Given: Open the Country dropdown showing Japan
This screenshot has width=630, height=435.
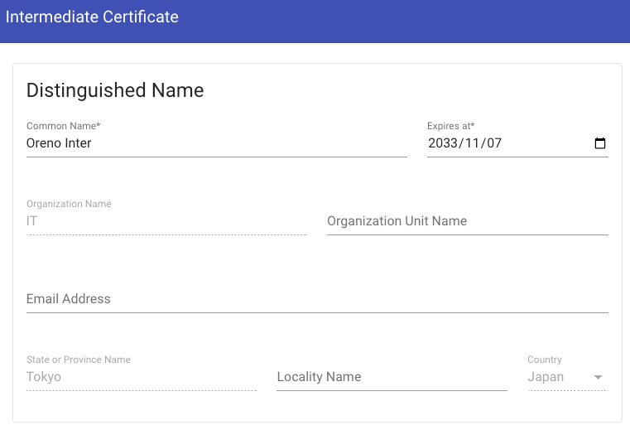Looking at the screenshot, I should 568,377.
